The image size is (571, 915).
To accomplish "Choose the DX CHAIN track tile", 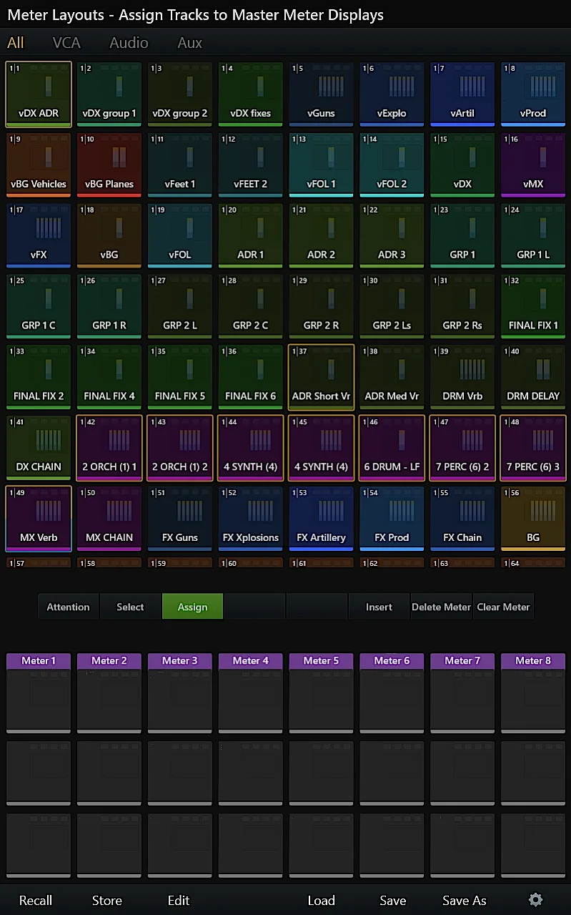I will pos(39,449).
